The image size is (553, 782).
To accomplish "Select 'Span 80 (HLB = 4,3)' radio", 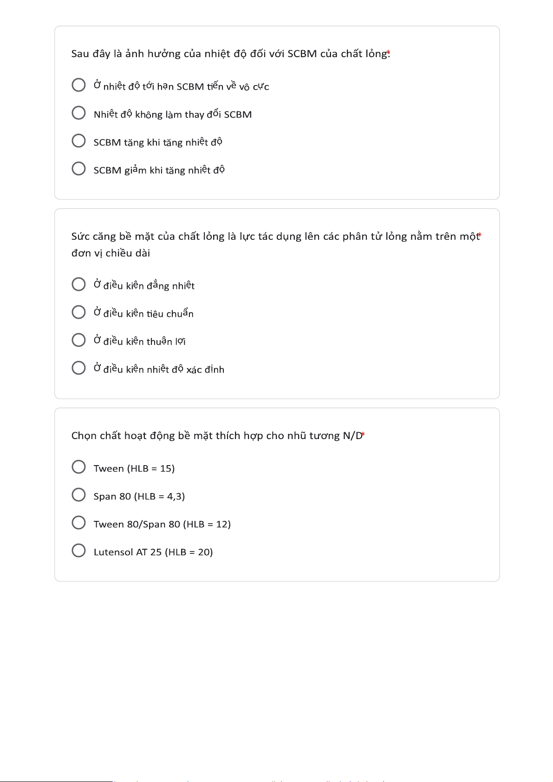I will [x=79, y=495].
